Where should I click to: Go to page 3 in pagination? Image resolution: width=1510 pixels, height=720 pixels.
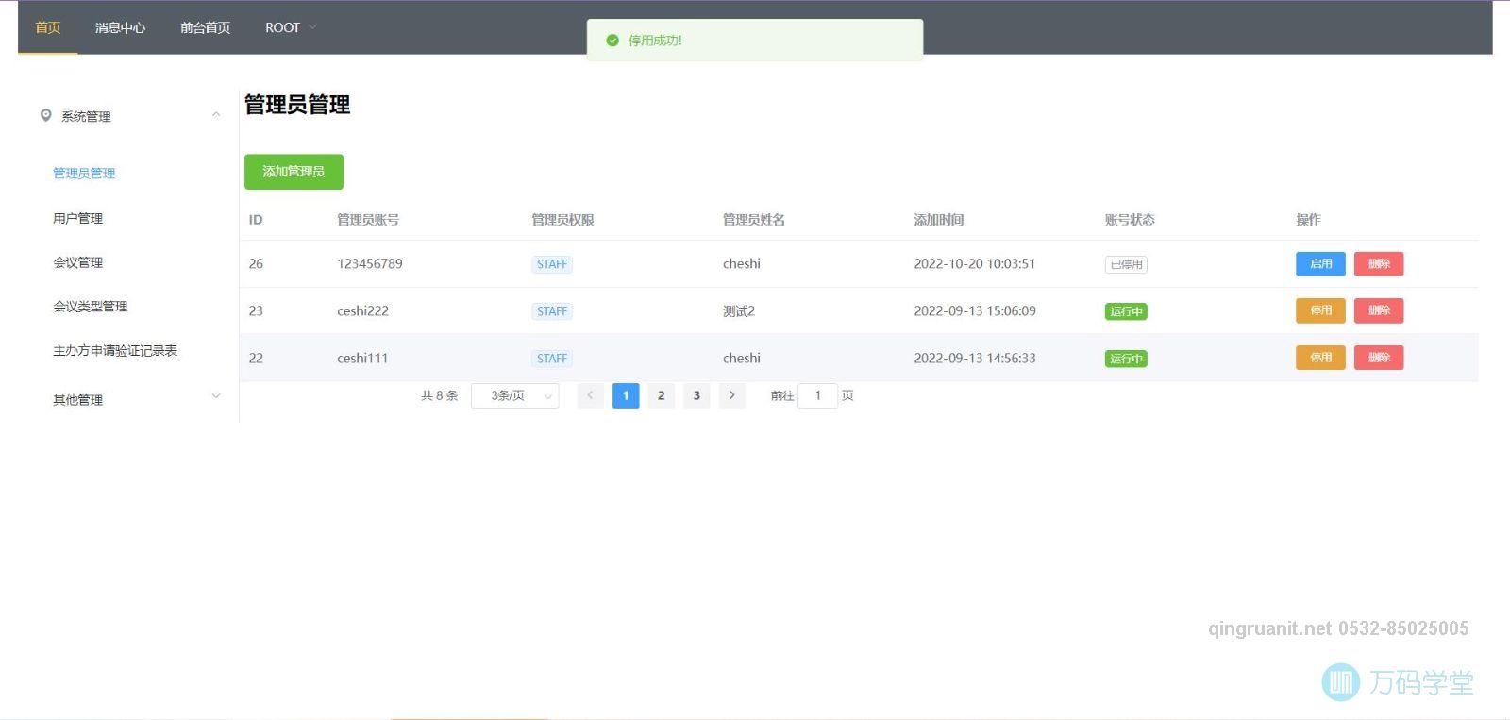click(x=696, y=395)
